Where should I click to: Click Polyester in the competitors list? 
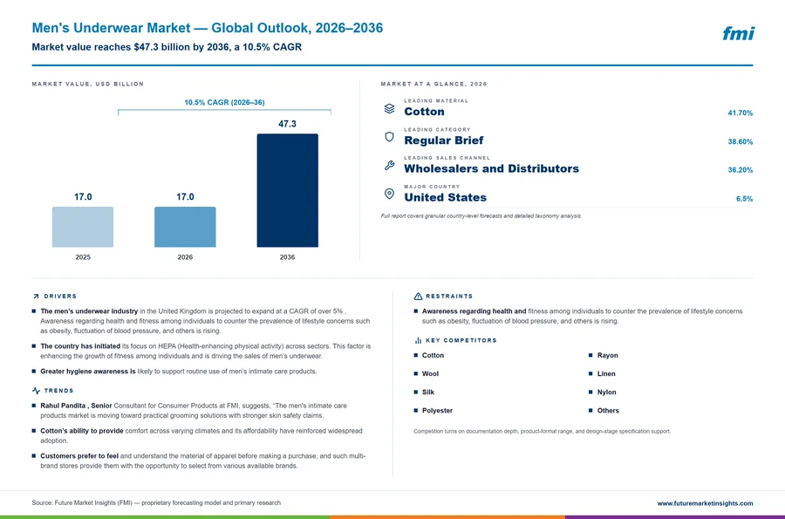point(437,411)
